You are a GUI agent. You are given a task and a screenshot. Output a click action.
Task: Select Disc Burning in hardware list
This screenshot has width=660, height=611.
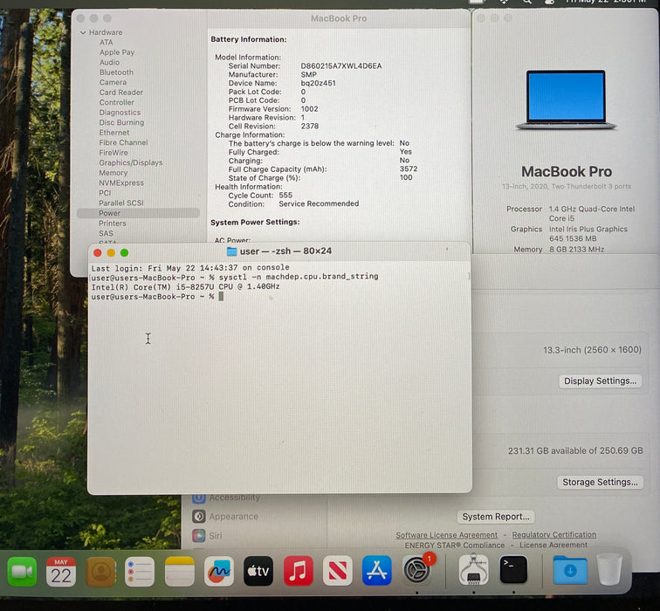[x=121, y=122]
